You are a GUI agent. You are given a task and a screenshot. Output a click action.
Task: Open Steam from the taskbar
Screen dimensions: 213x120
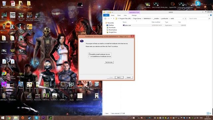(x=30, y=118)
